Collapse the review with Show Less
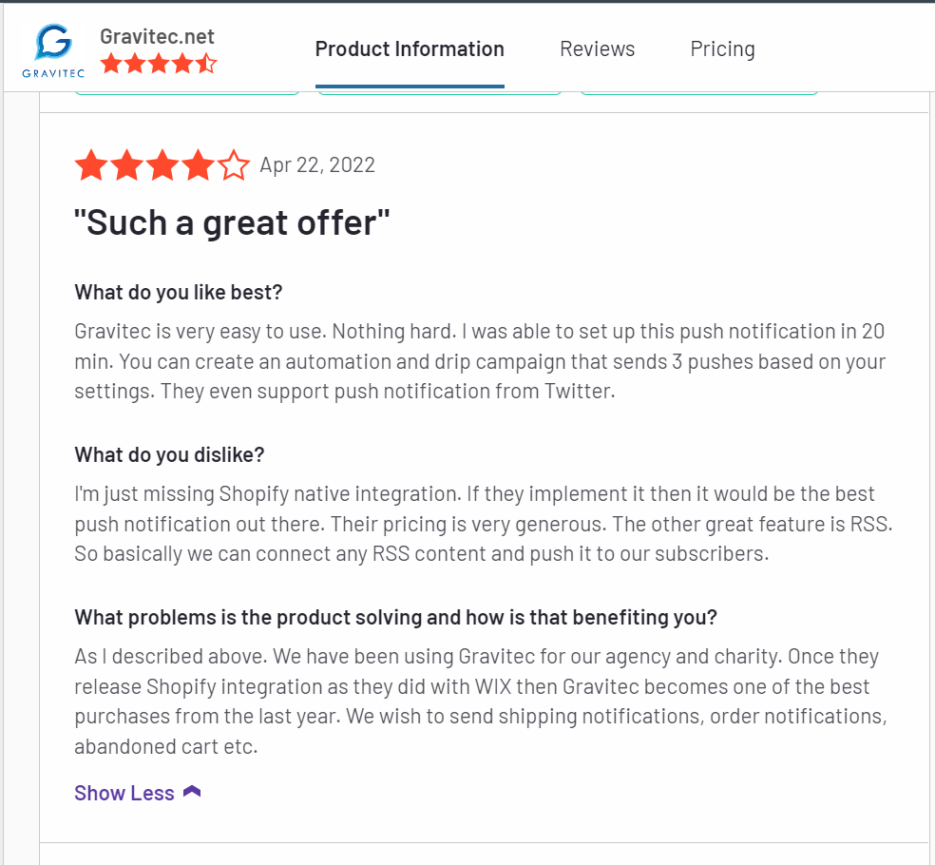The image size is (935, 865). coord(124,793)
